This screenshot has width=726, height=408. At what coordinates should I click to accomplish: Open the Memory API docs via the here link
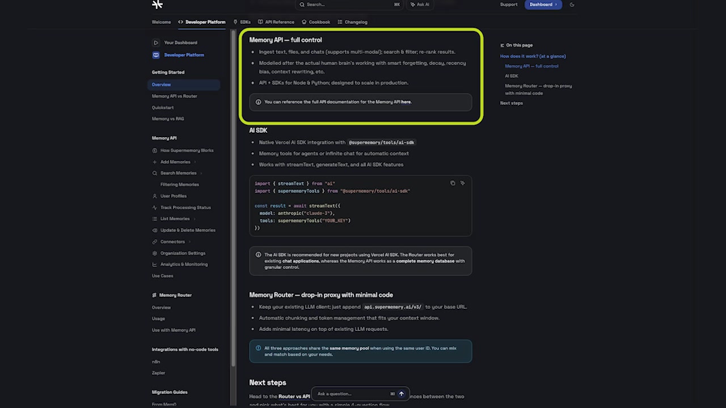pos(406,101)
